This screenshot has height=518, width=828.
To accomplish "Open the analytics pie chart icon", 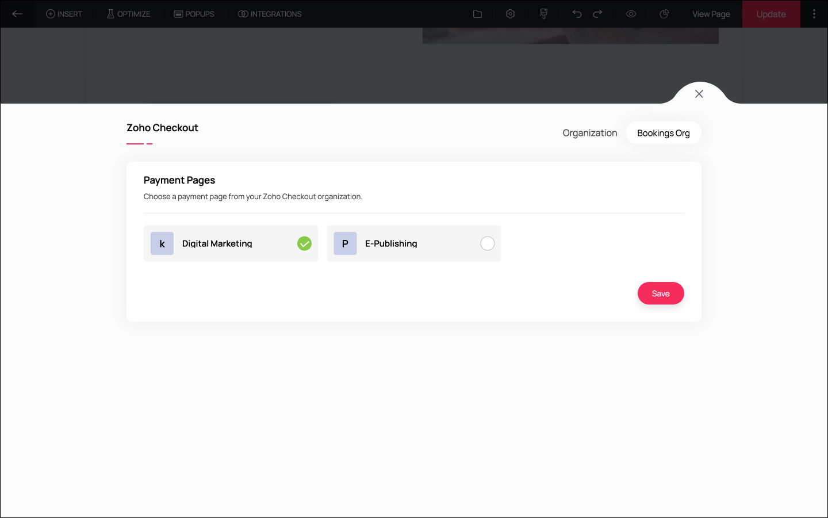I will pyautogui.click(x=664, y=14).
